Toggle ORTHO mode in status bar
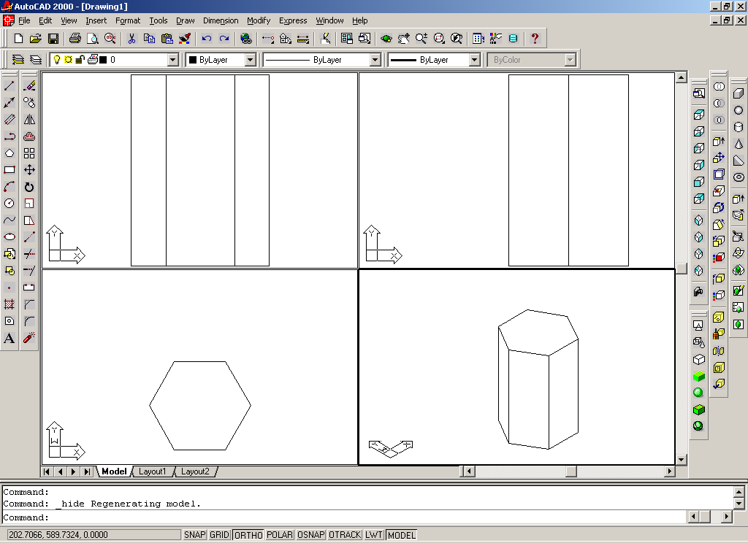This screenshot has height=543, width=748. click(248, 535)
